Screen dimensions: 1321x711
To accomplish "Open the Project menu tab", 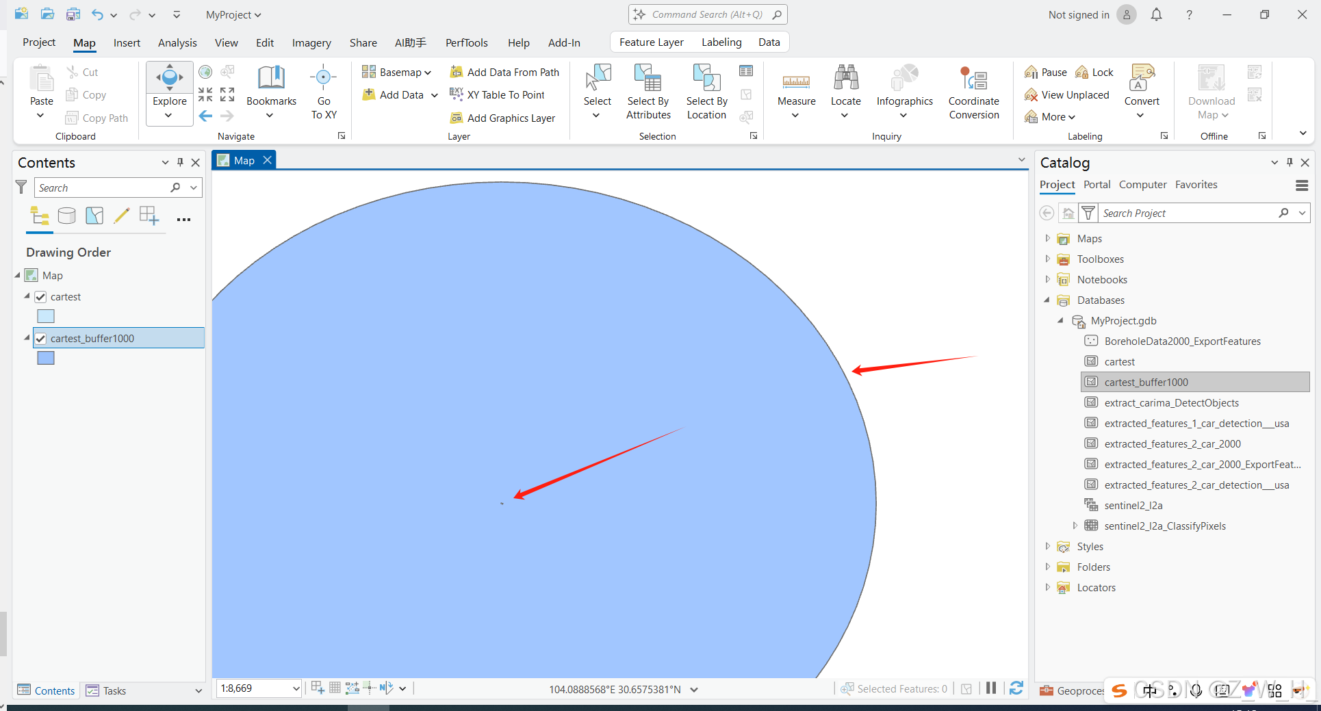I will pyautogui.click(x=39, y=42).
